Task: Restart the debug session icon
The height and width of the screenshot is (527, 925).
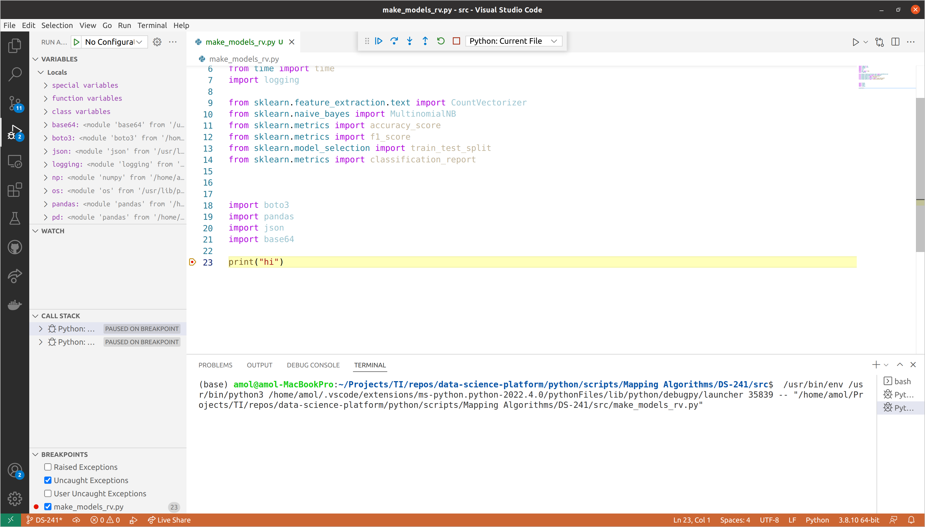Action: pyautogui.click(x=440, y=41)
